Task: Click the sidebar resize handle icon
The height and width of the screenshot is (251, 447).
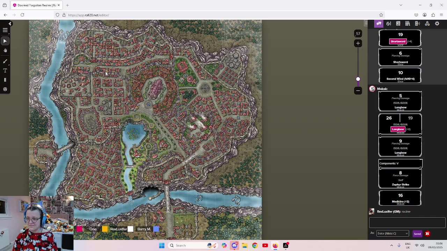Action: [366, 24]
